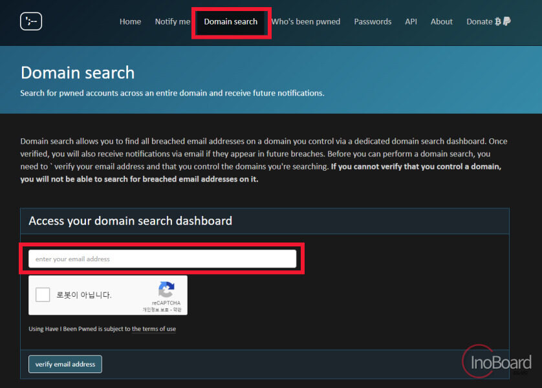Focus the enter your email address field

(162, 259)
